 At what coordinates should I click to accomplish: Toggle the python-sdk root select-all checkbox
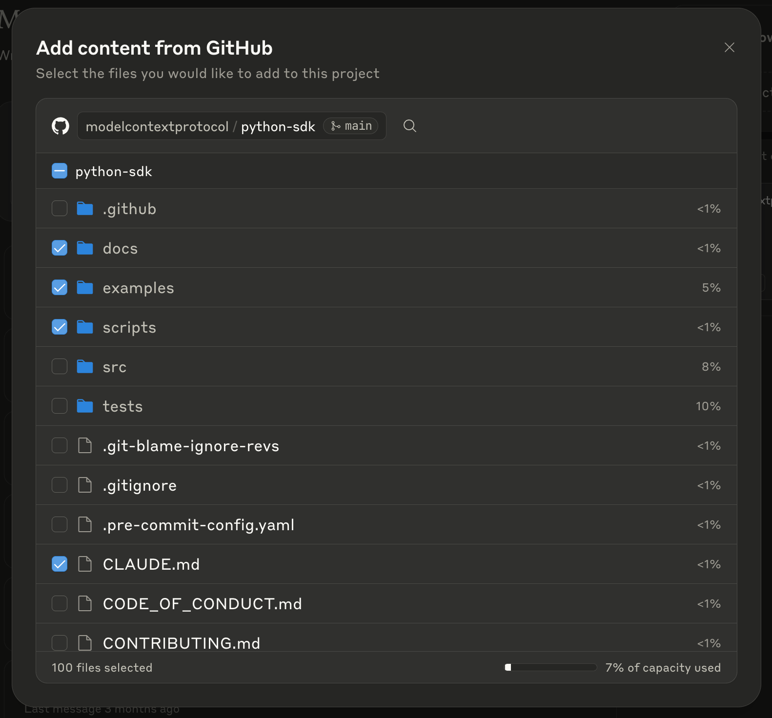60,171
